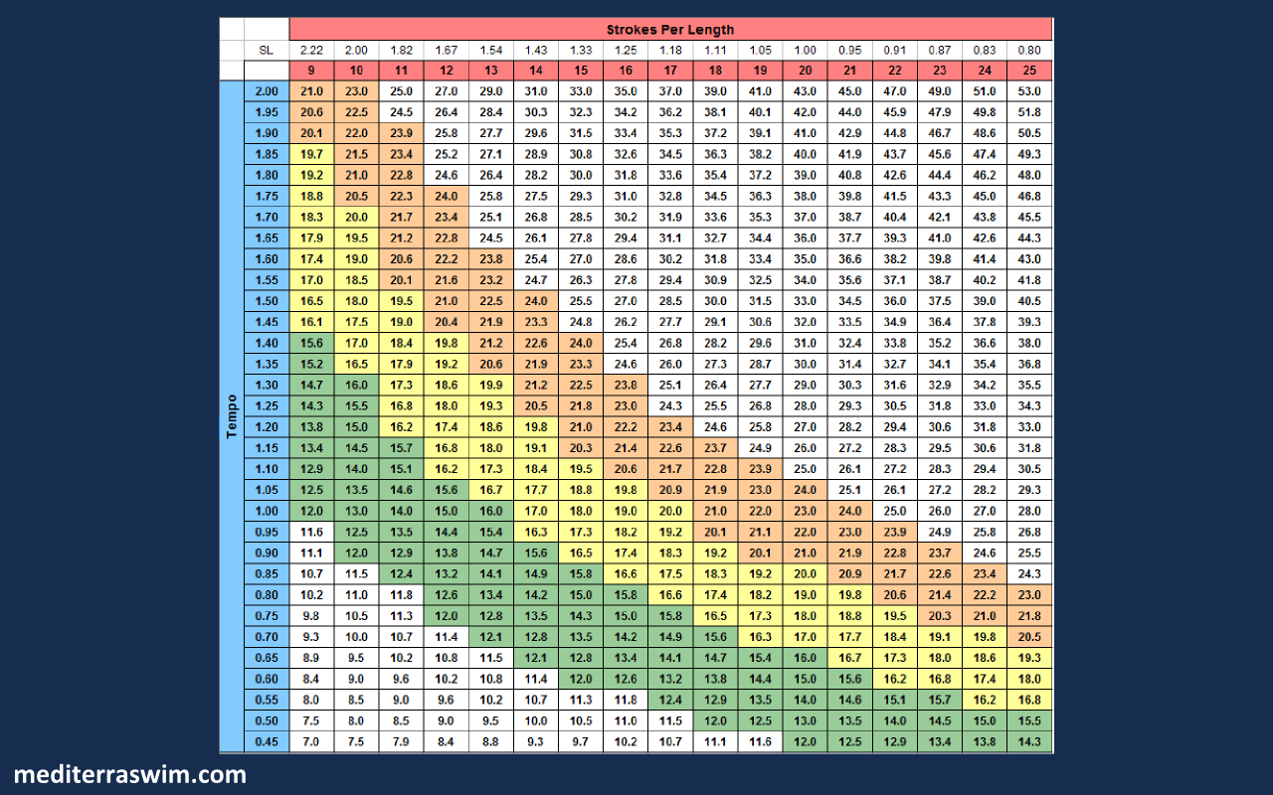
Task: Select cell "28.7" at tempo 1.35, 19 strokes
Action: pyautogui.click(x=760, y=364)
